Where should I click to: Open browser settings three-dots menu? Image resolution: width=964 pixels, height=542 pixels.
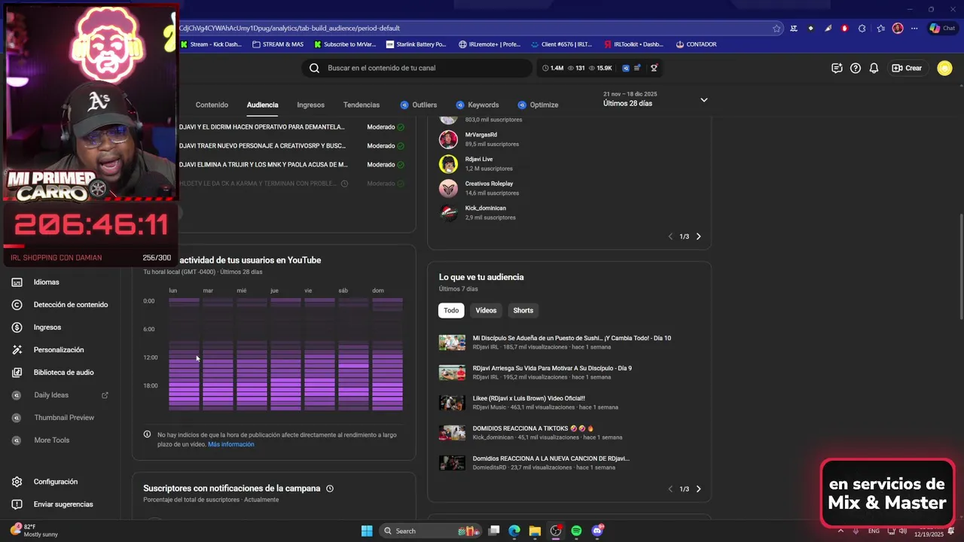pos(914,29)
